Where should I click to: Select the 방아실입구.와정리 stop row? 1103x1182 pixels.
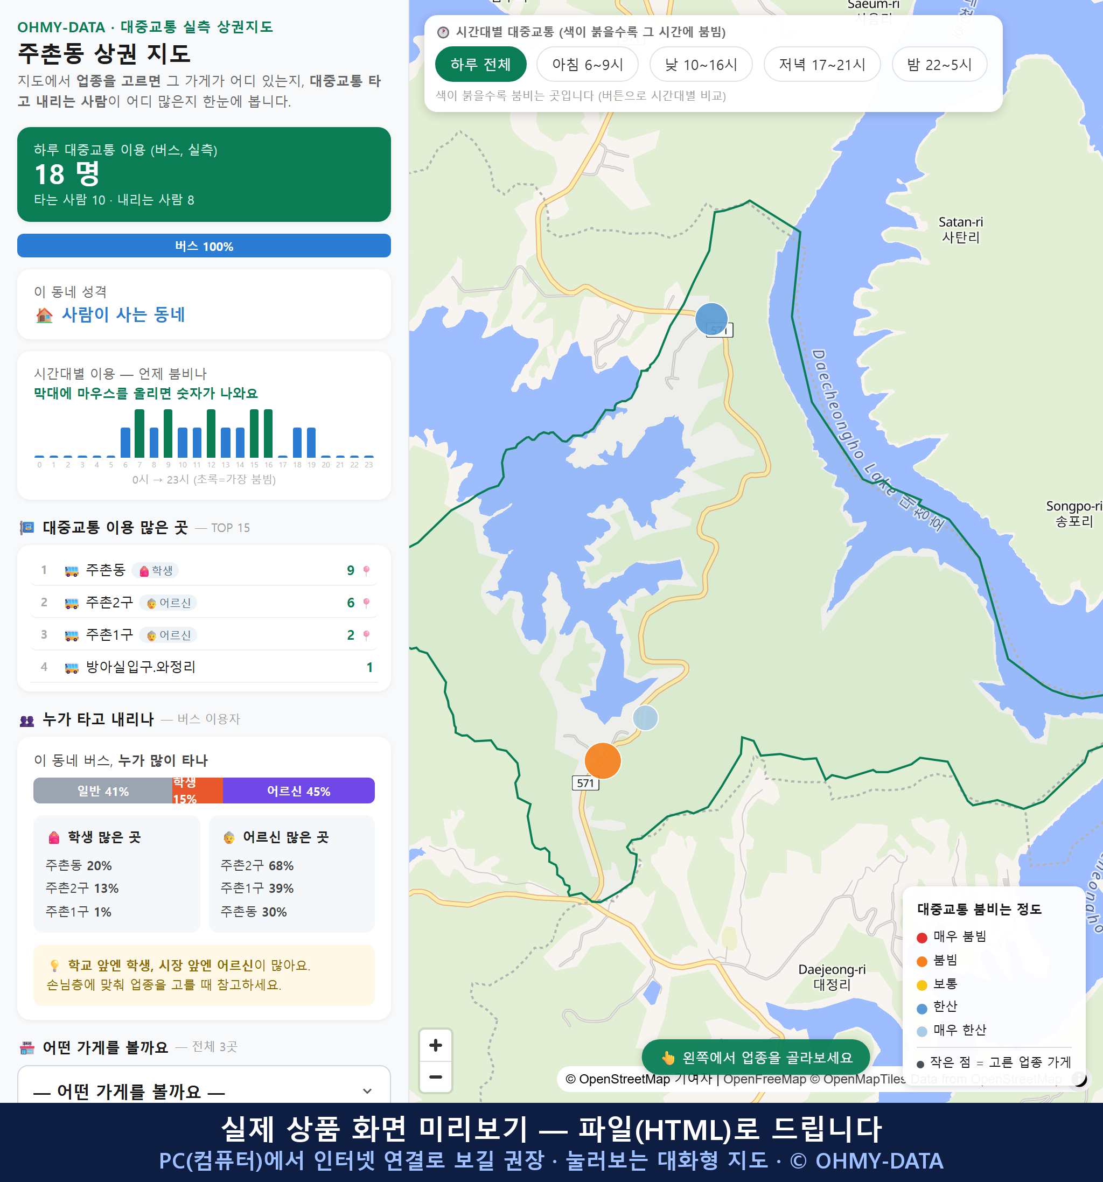tap(204, 667)
